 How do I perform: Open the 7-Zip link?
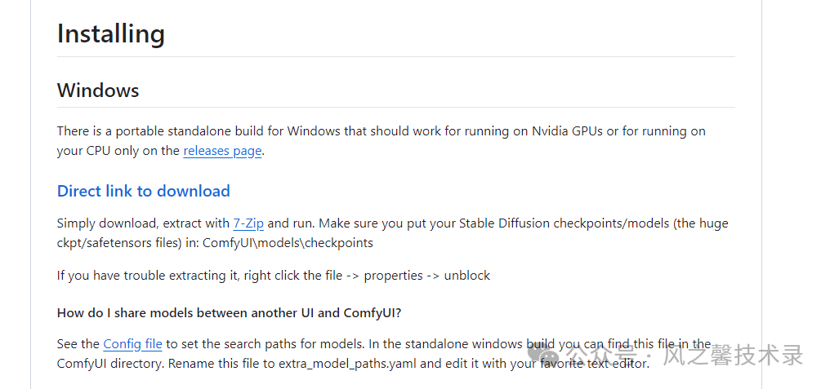point(248,223)
